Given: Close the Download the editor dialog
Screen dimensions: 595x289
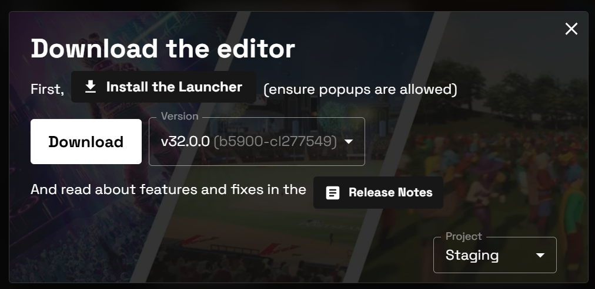Looking at the screenshot, I should (571, 29).
